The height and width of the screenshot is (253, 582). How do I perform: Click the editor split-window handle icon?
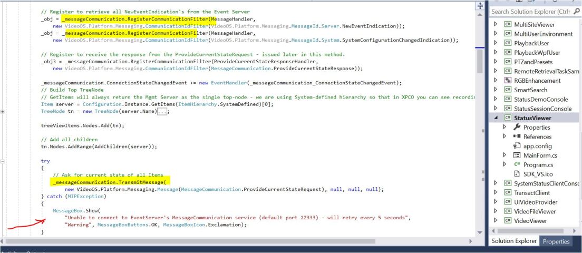coord(480,6)
